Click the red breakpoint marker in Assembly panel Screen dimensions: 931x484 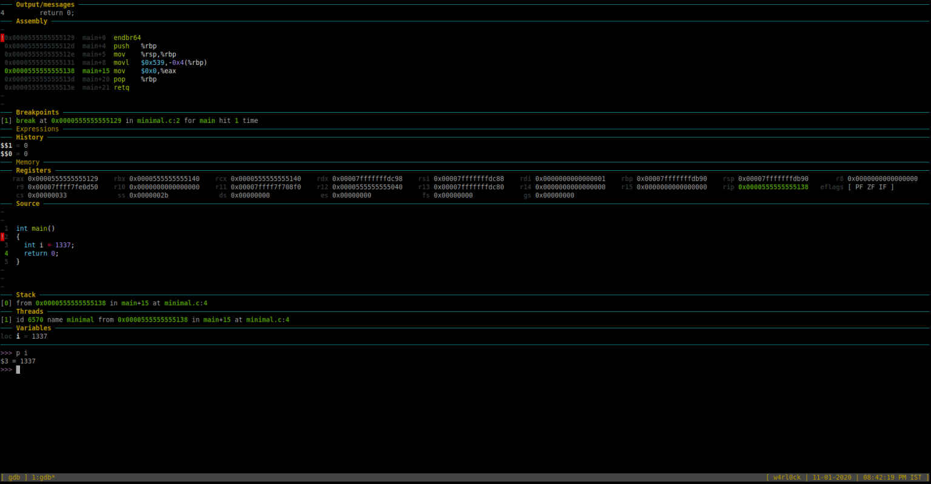point(2,37)
